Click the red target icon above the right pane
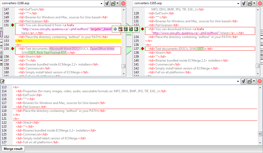The width and height of the screenshot is (263, 153). (259, 3)
